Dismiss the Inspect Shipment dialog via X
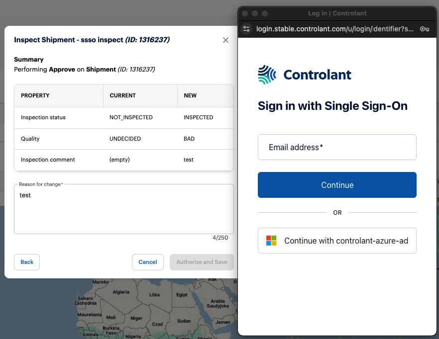This screenshot has height=339, width=439. pos(225,40)
